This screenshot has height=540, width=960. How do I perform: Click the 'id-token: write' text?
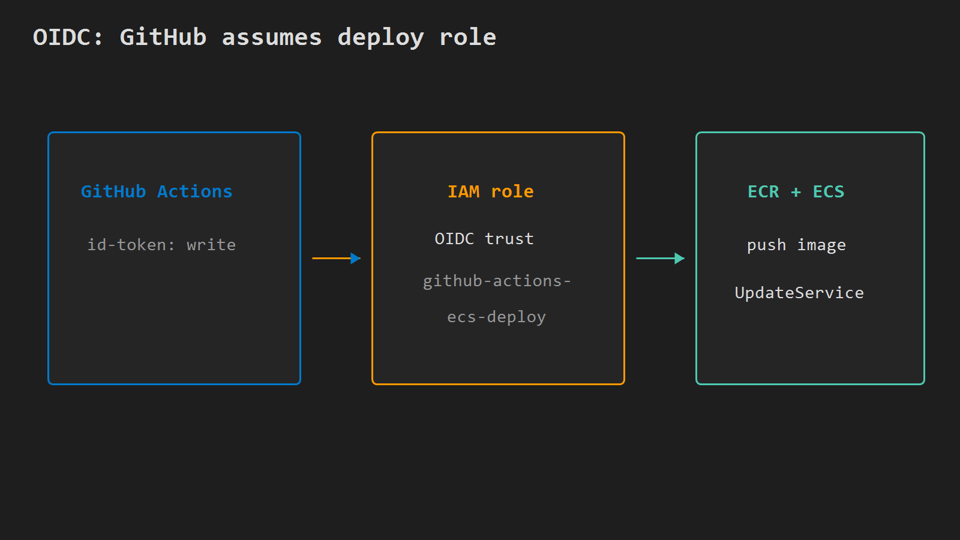161,245
